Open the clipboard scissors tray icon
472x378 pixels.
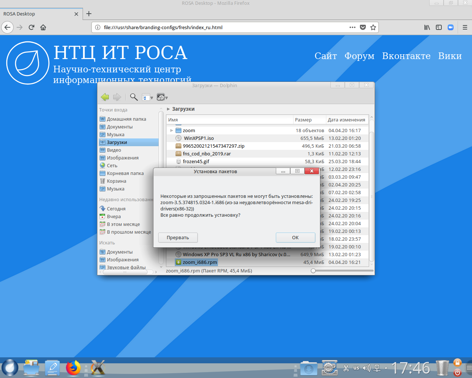tap(346, 368)
